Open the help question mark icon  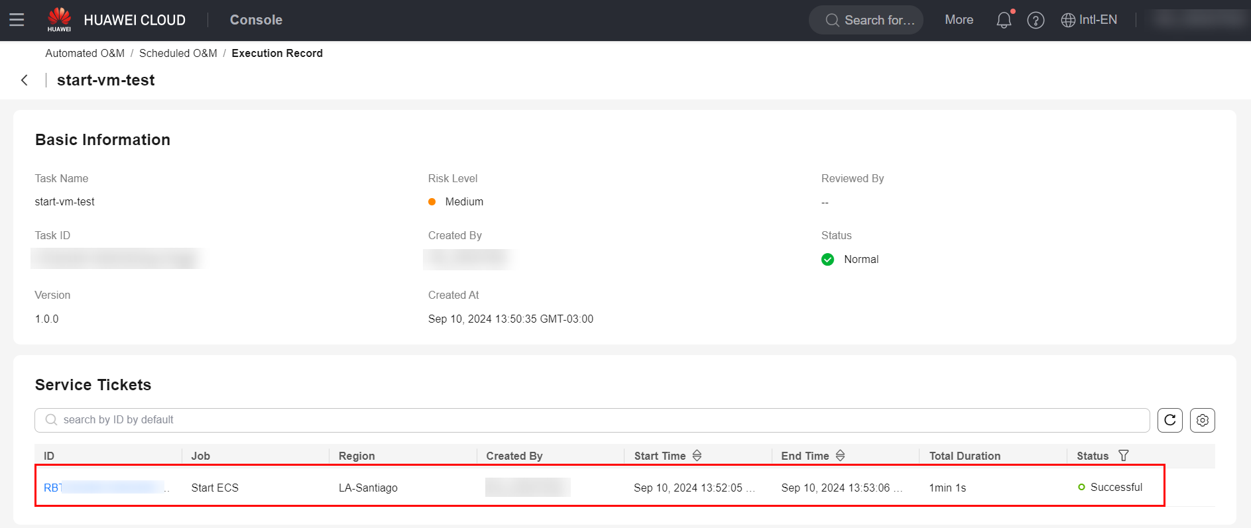tap(1036, 20)
